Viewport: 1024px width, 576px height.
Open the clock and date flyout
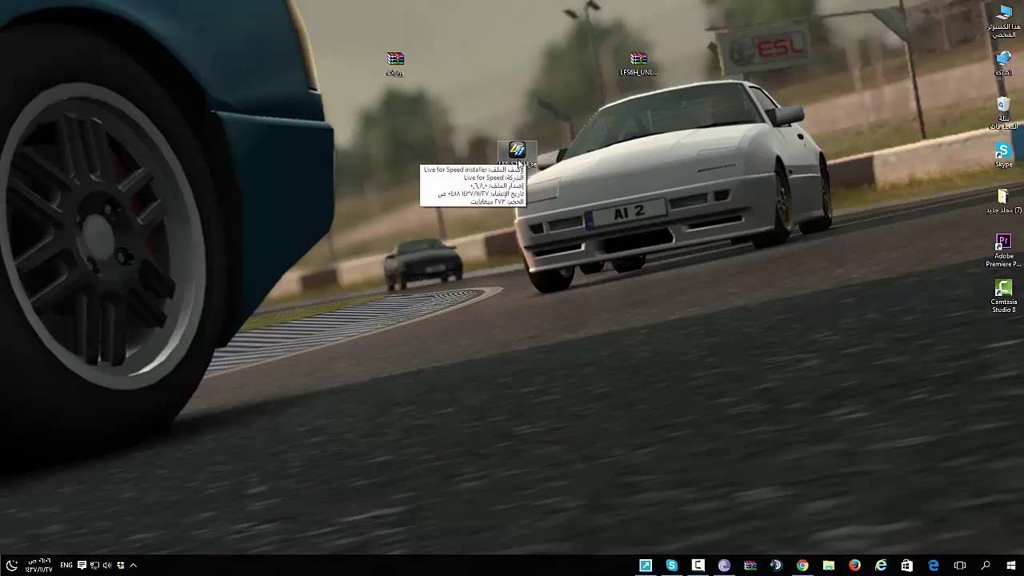click(39, 566)
